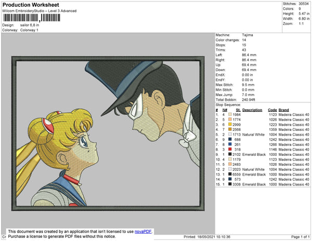Choose the navy swatch beside 688 stitches
Image resolution: width=312 pixels, height=241 pixels.
coord(230,140)
